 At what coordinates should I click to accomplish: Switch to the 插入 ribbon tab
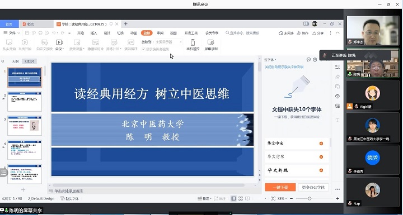94,33
